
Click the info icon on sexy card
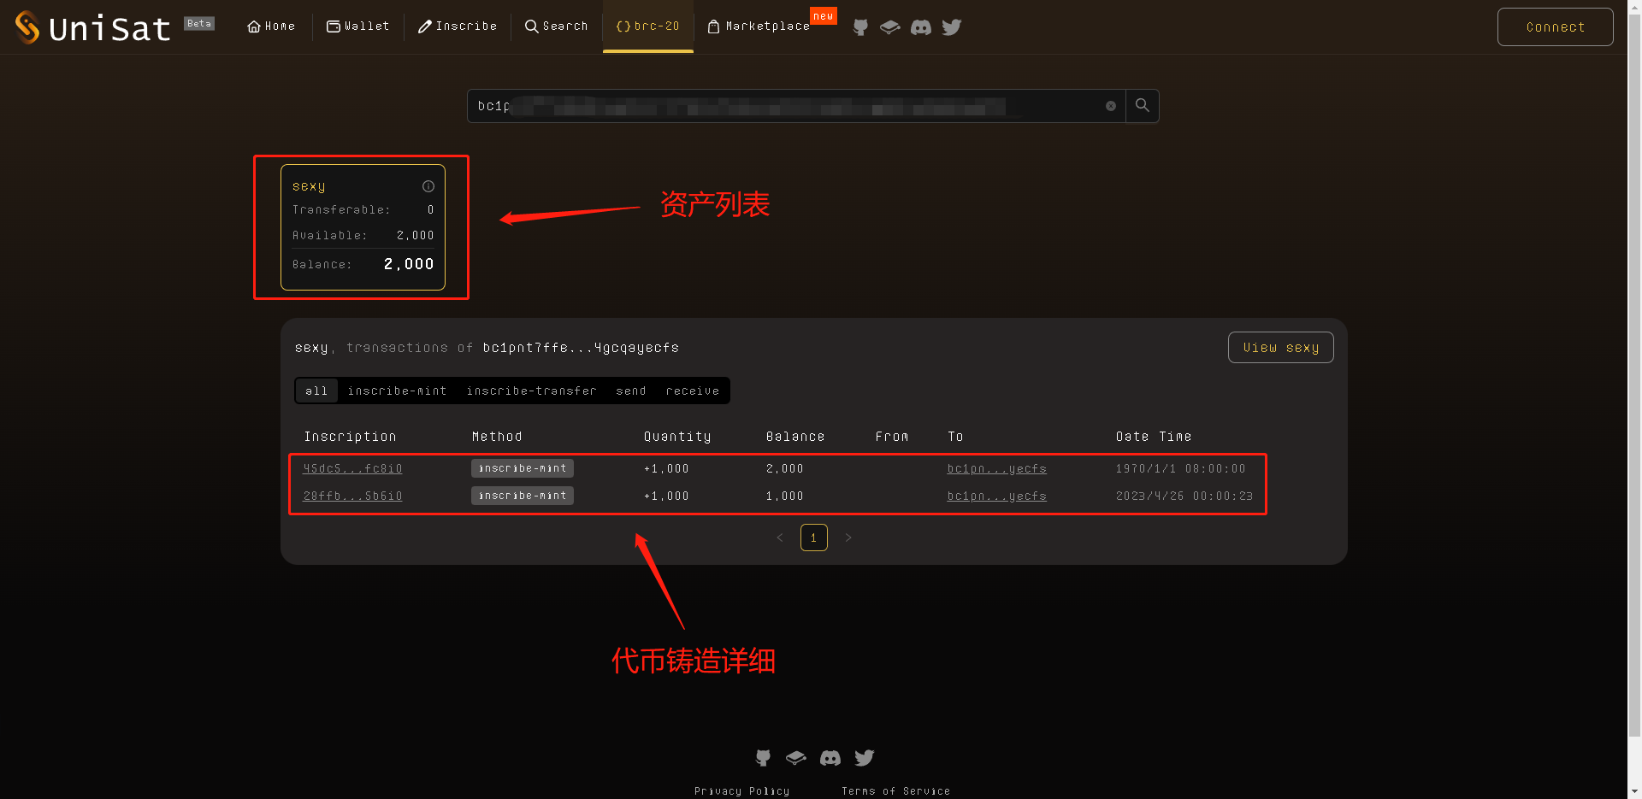coord(428,186)
